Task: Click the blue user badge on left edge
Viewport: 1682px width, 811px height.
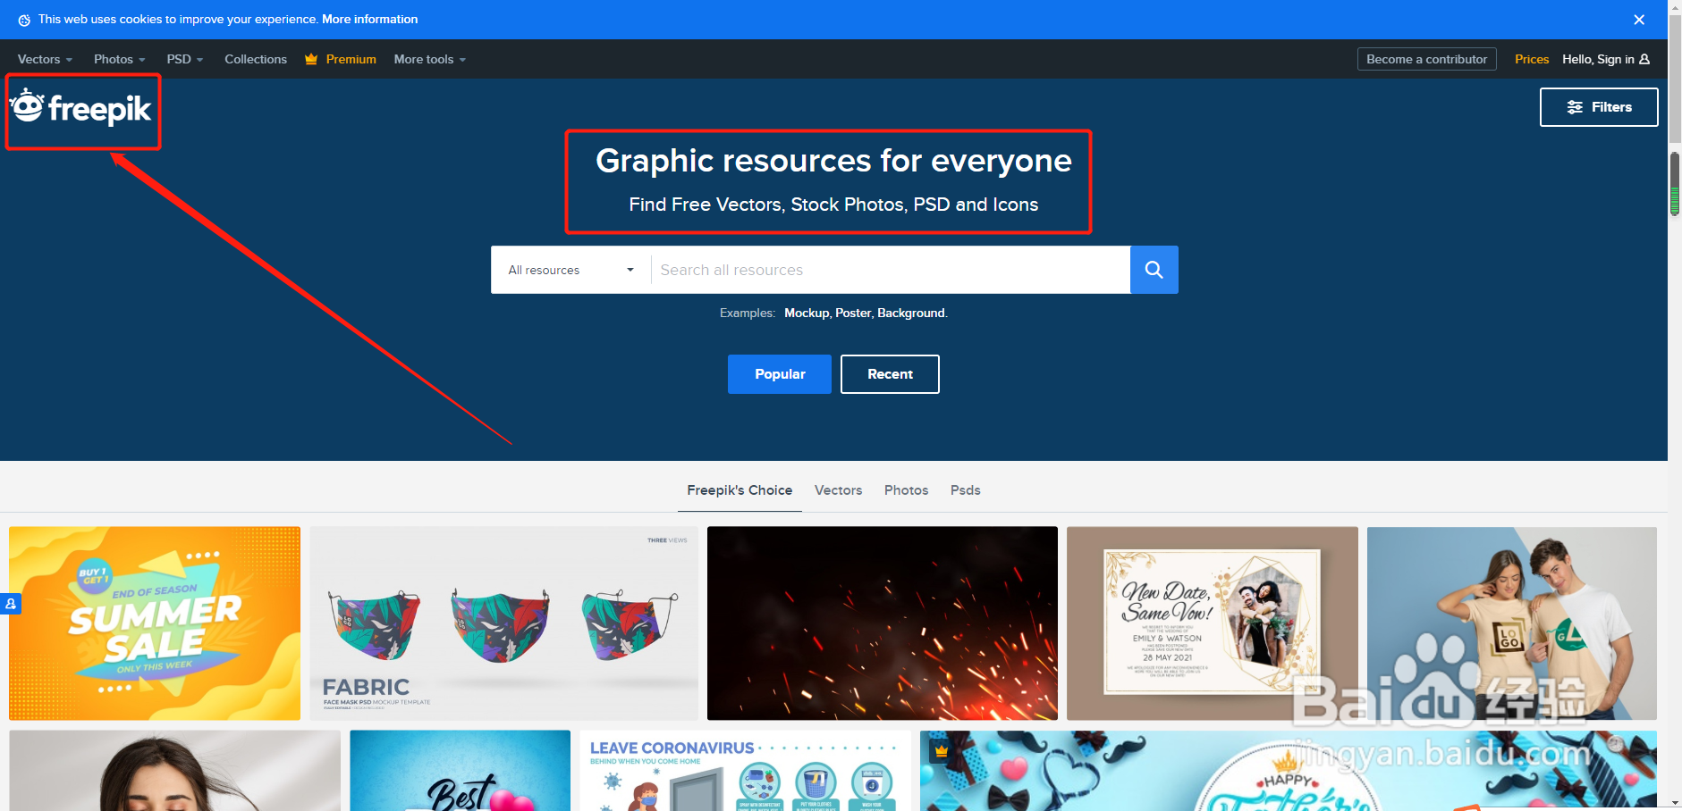Action: pyautogui.click(x=10, y=605)
